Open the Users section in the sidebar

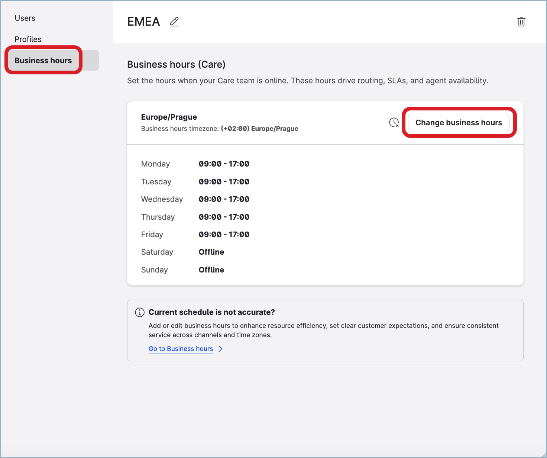[x=25, y=18]
